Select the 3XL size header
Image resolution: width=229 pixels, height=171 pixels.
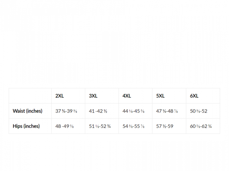click(93, 96)
